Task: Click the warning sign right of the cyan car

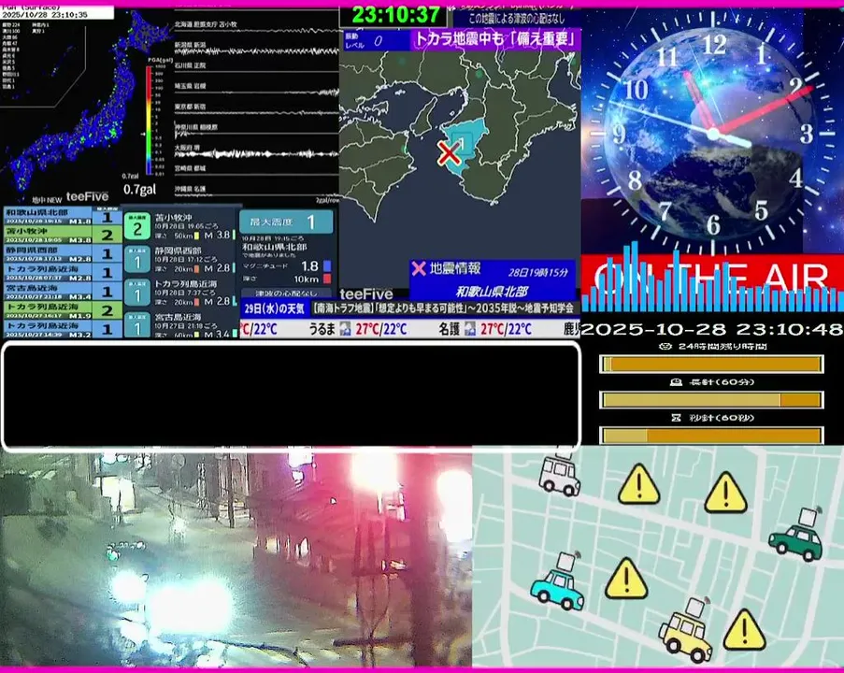Action: 626,579
